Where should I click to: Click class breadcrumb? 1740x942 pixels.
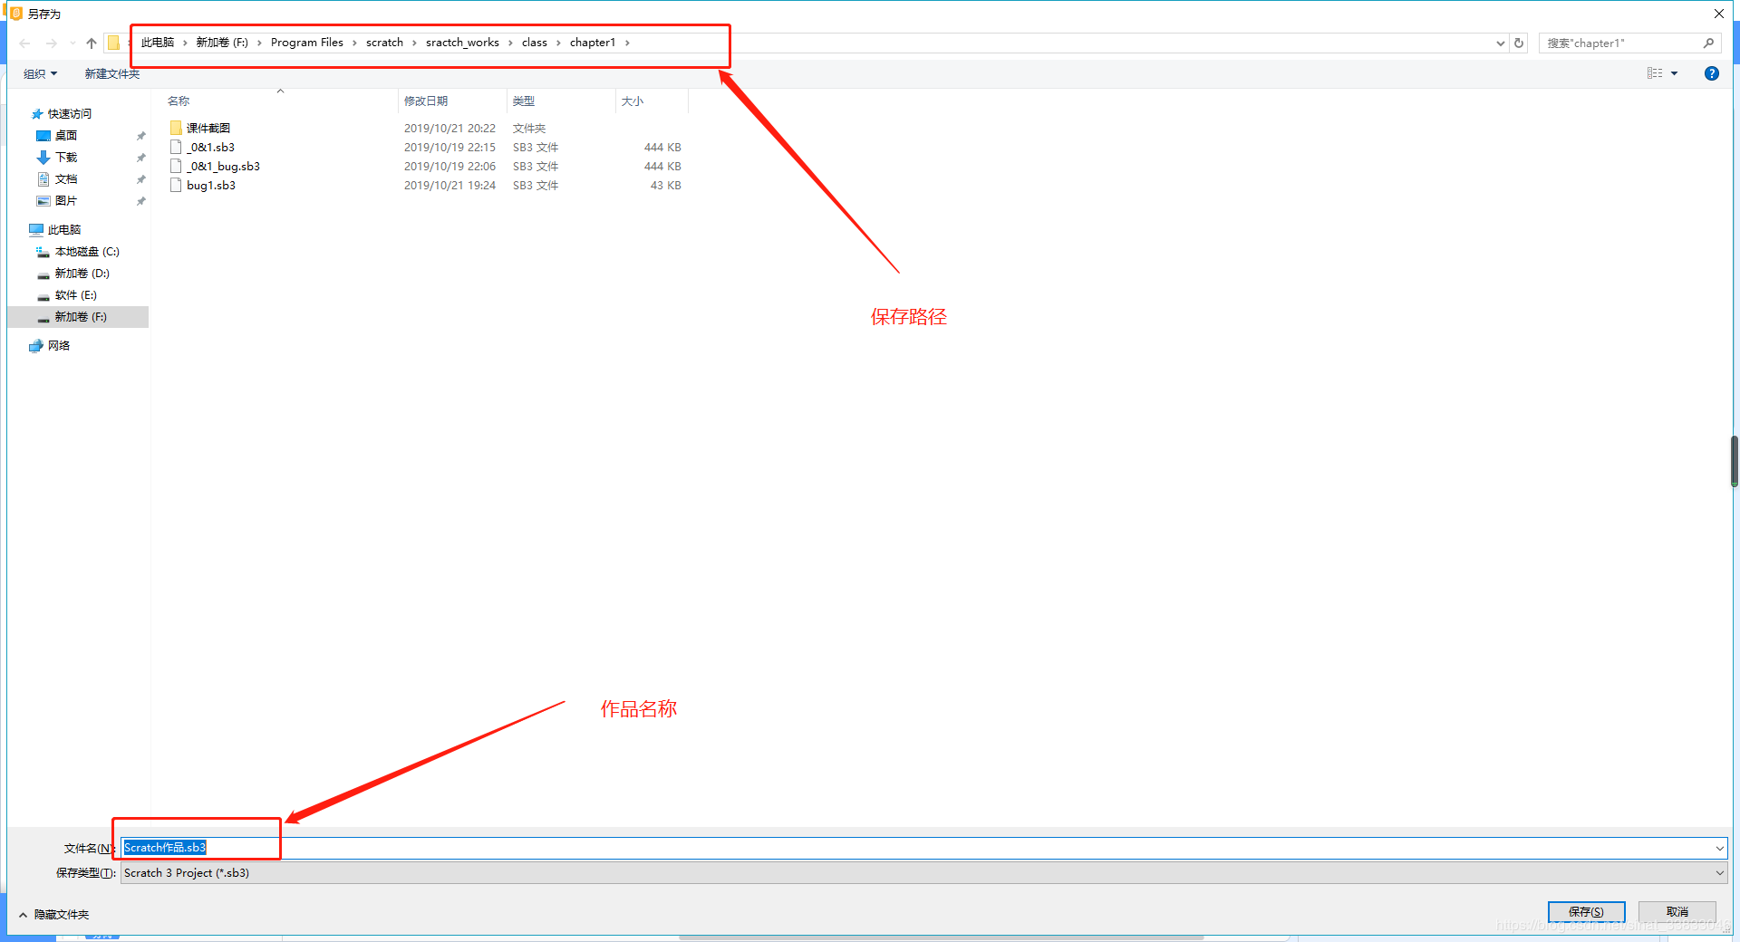[x=535, y=43]
